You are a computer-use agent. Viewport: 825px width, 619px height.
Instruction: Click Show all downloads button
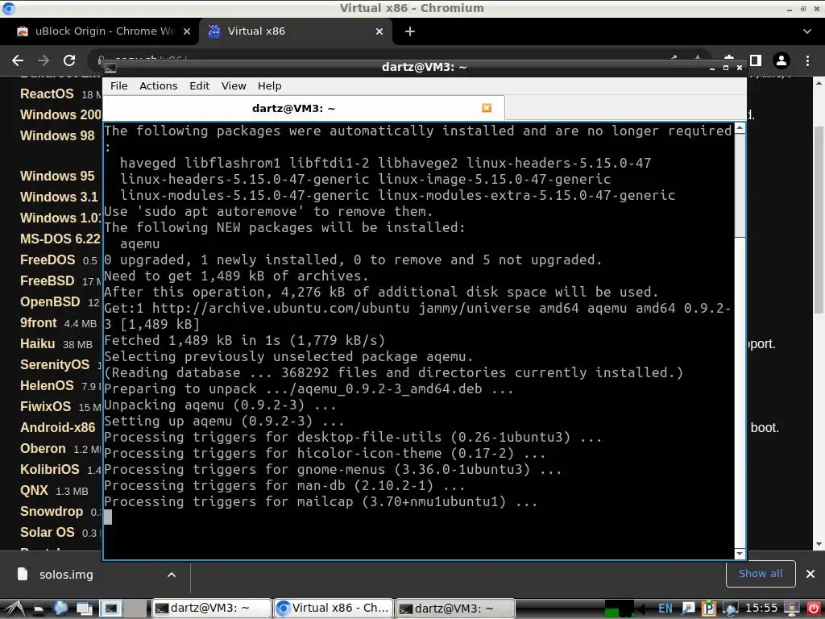[761, 574]
